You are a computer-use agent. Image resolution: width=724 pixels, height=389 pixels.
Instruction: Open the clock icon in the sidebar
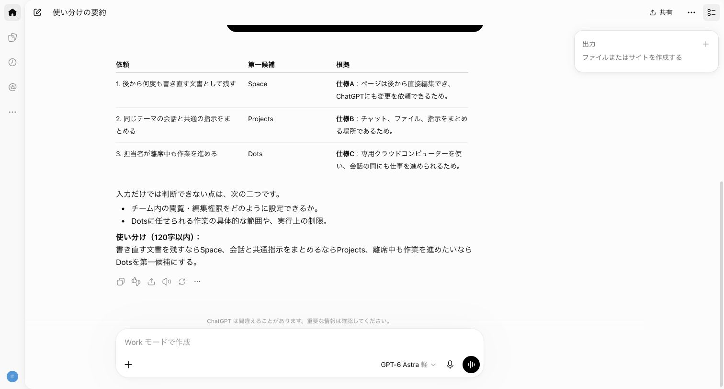pos(12,62)
